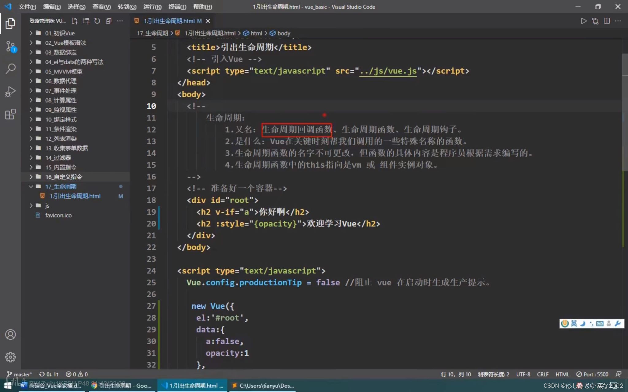Click the CRLF line ending indicator
628x392 pixels.
[x=542, y=374]
